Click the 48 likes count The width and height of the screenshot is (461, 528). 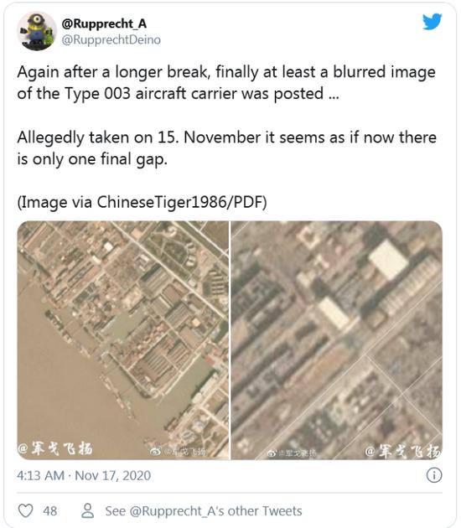[49, 511]
